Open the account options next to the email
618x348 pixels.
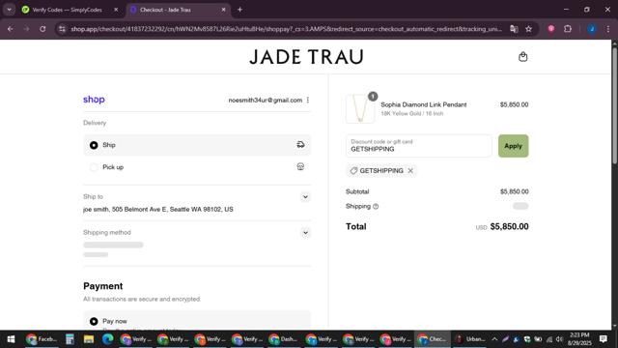tap(308, 101)
